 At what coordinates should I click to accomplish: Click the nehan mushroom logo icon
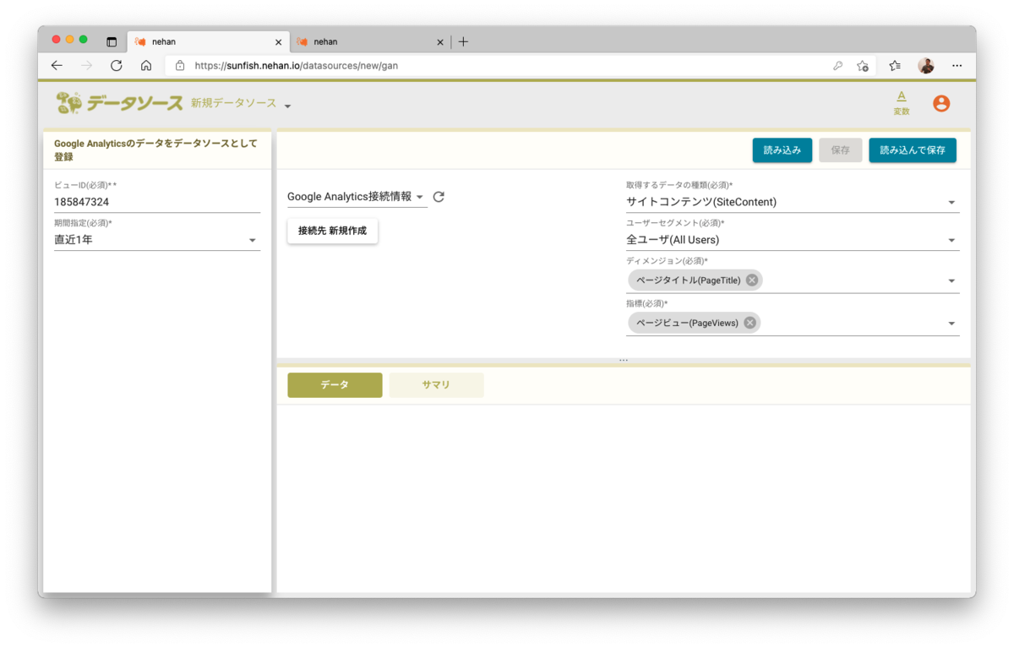pyautogui.click(x=69, y=102)
